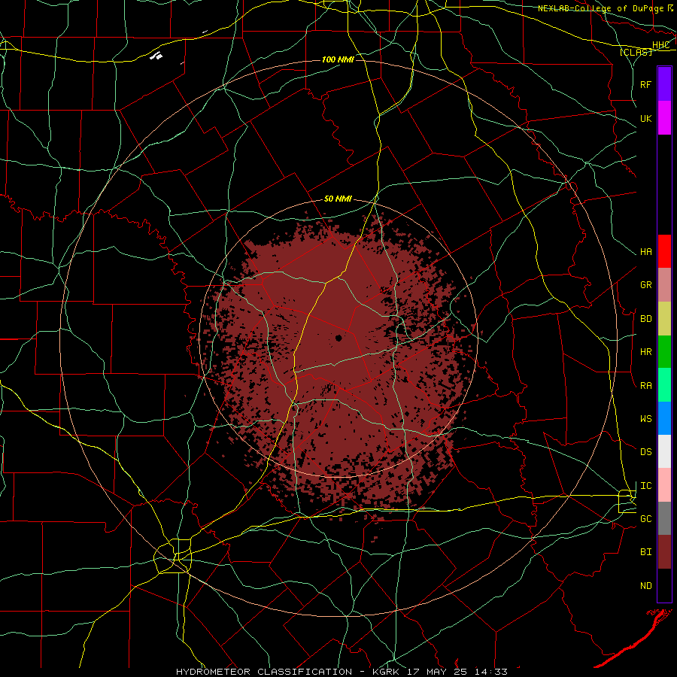Click the DS legend label
Image resolution: width=677 pixels, height=677 pixels.
pos(646,451)
